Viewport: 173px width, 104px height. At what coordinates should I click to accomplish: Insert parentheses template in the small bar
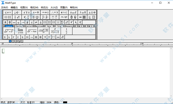(45, 22)
